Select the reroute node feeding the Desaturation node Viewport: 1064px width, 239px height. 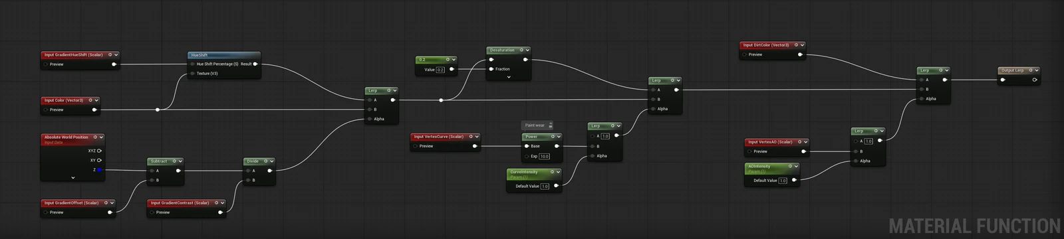pyautogui.click(x=441, y=100)
